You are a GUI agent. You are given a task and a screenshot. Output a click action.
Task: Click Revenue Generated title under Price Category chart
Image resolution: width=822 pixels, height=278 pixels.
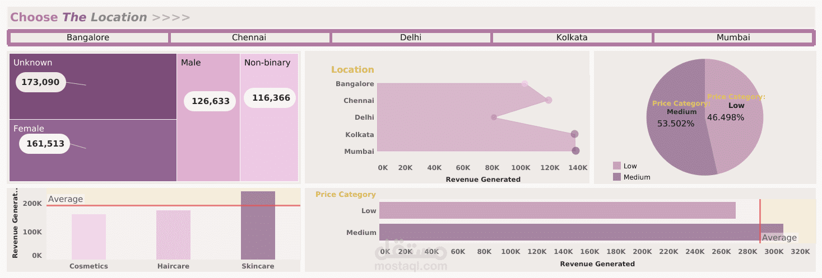tap(597, 264)
